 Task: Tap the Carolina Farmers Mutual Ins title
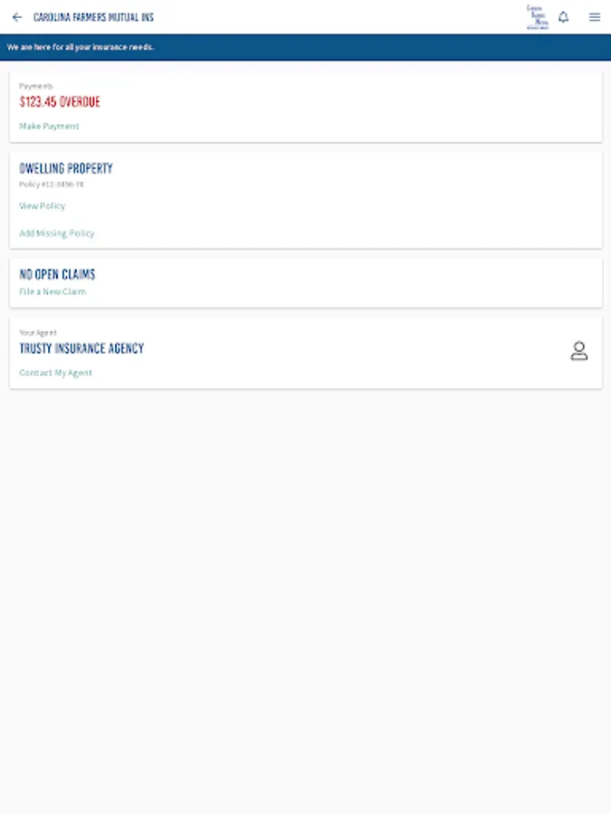[93, 17]
